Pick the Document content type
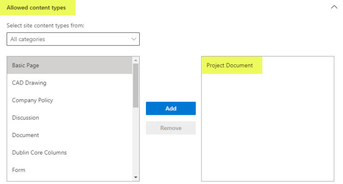Screen dimensions: 343x184 coord(70,135)
